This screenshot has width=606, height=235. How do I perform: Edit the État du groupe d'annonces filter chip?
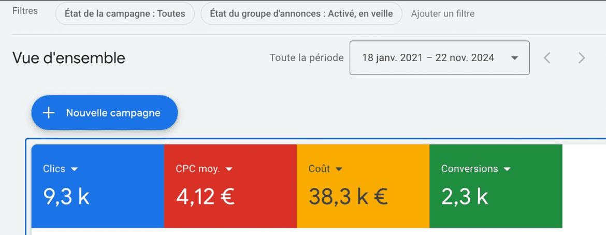click(x=301, y=14)
